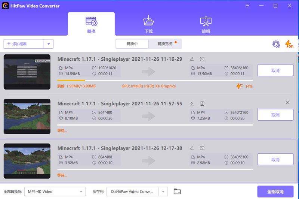Remove the 11-57-55 video with X icon

(287, 102)
